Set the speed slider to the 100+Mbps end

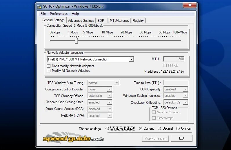(x=180, y=40)
